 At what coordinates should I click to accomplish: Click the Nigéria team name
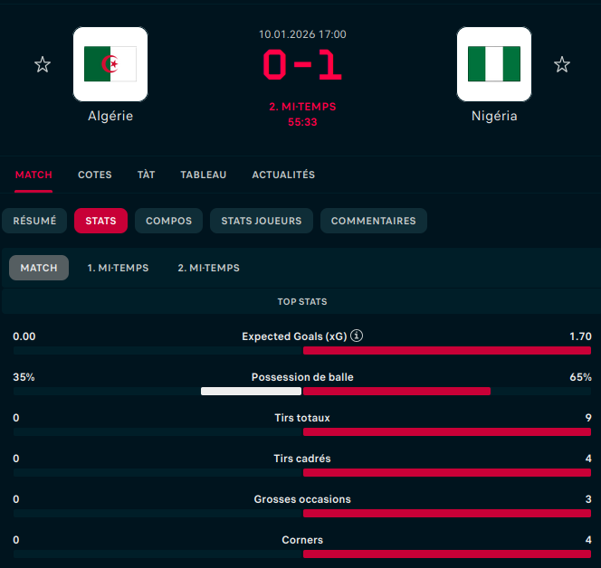tap(494, 116)
